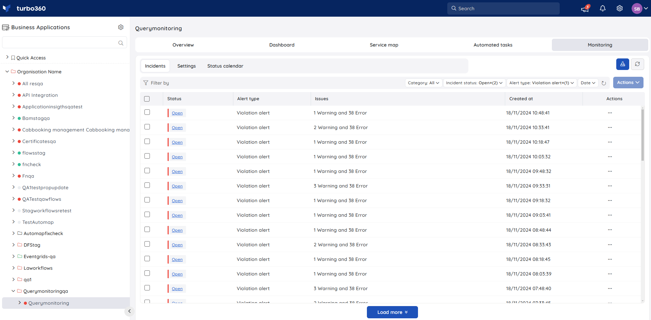This screenshot has height=320, width=651.
Task: Check the 10:18:47 incident row
Action: pos(147,141)
